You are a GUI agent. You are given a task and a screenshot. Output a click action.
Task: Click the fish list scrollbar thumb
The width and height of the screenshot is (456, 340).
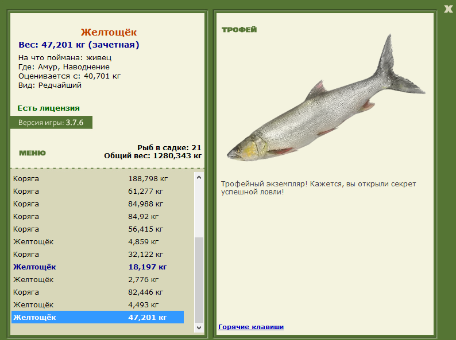click(x=199, y=280)
